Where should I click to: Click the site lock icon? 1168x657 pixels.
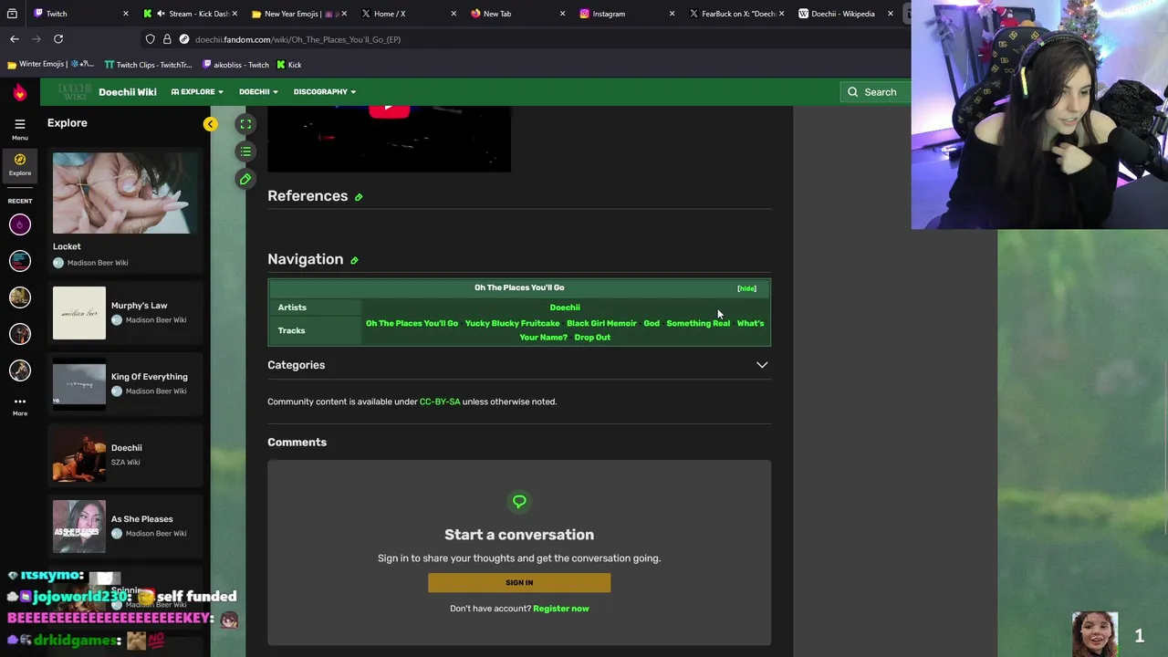pos(167,39)
